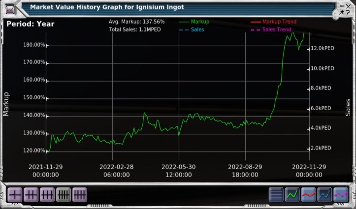Image resolution: width=356 pixels, height=209 pixels.
Task: Click the 160.00% markup axis label
Action: (34, 80)
